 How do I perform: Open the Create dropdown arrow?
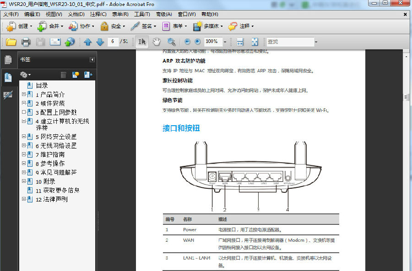(x=31, y=26)
